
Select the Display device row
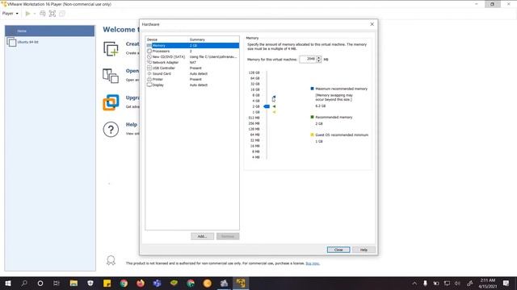pyautogui.click(x=192, y=85)
